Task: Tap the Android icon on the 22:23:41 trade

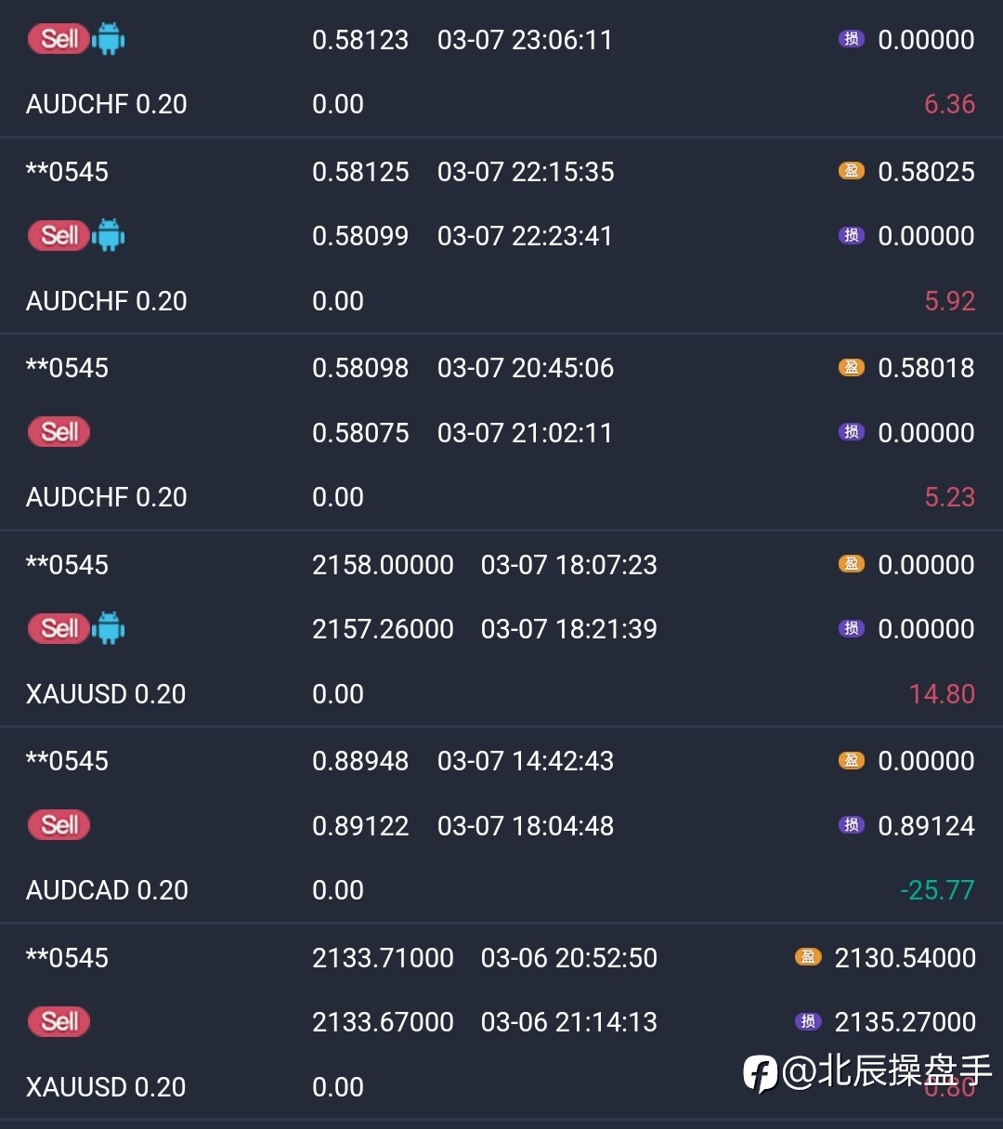Action: pos(109,236)
